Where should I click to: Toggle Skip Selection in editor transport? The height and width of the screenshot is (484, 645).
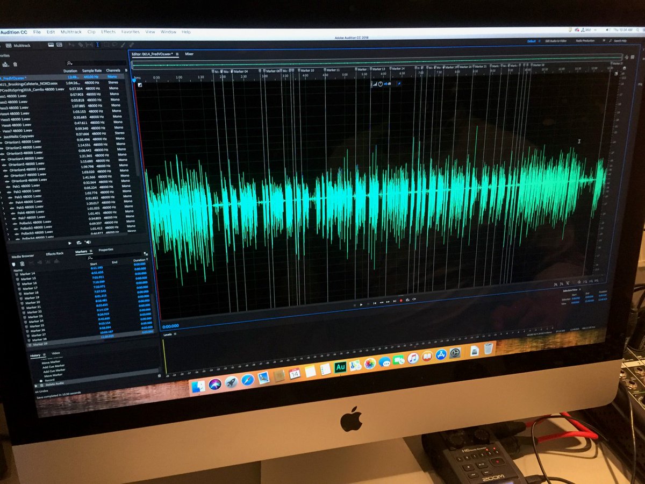click(x=414, y=300)
